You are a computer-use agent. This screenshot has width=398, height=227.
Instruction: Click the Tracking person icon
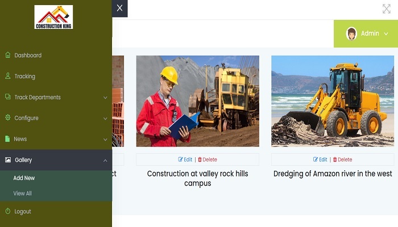[8, 76]
